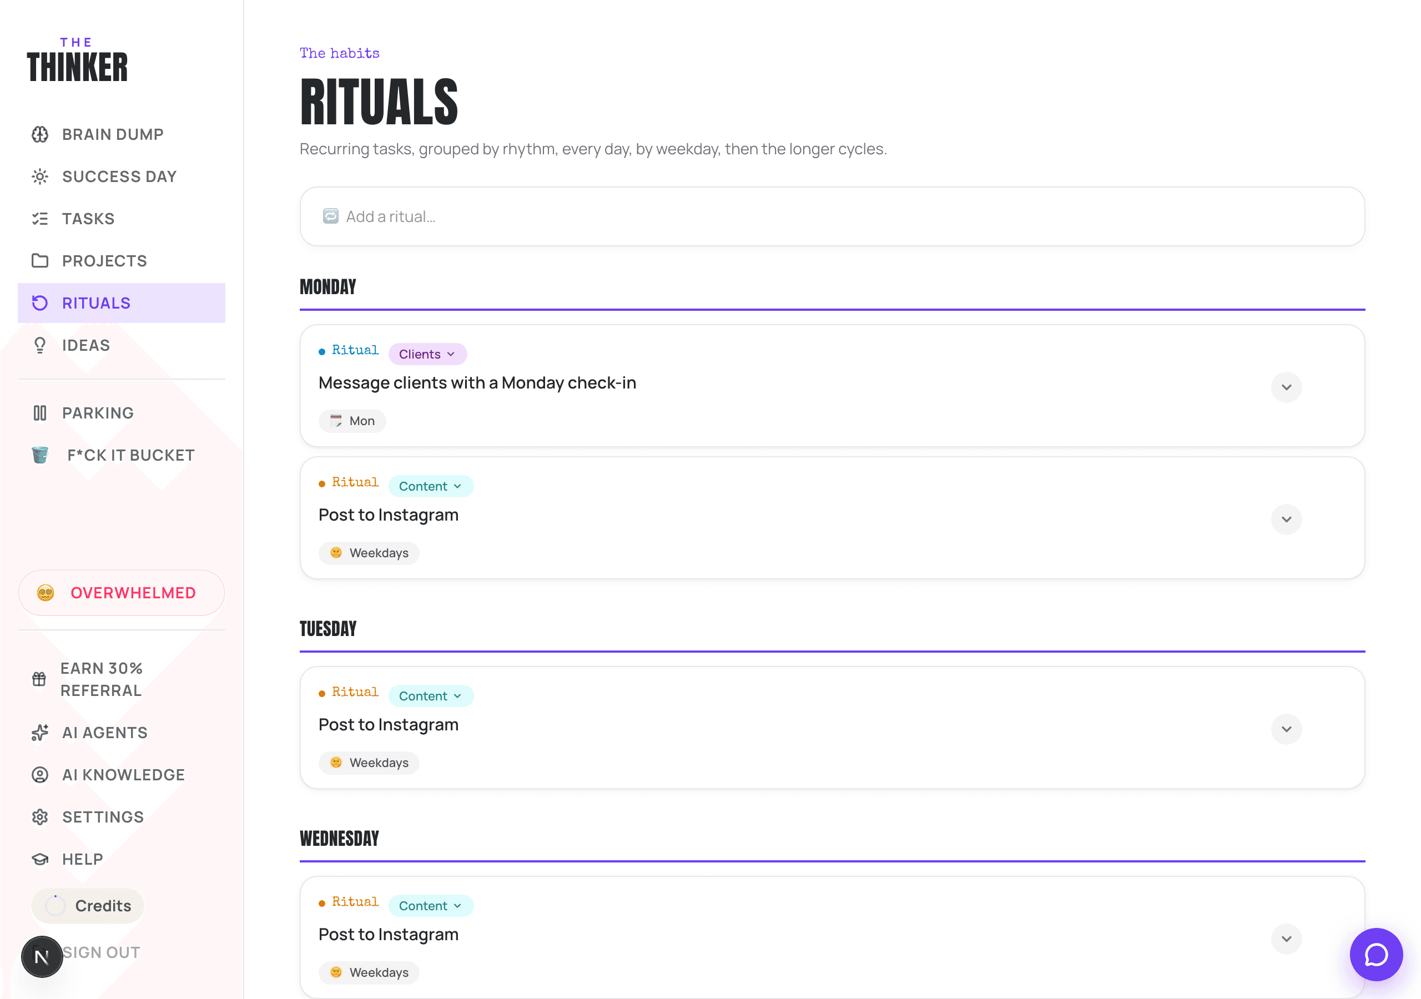Open the Projects section

point(122,261)
